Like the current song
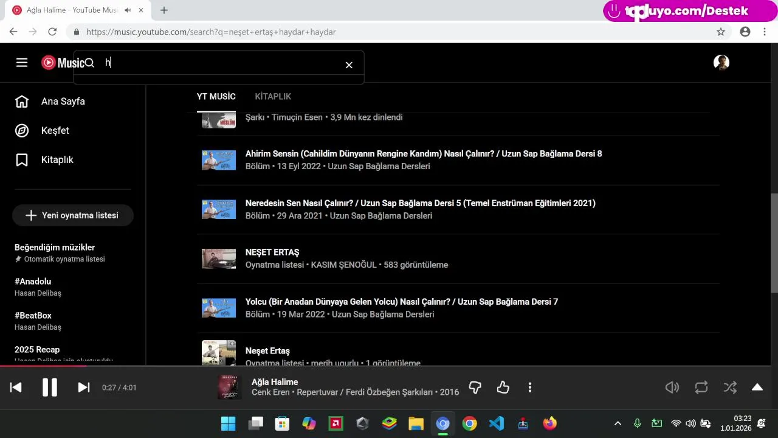The height and width of the screenshot is (438, 778). pyautogui.click(x=503, y=388)
